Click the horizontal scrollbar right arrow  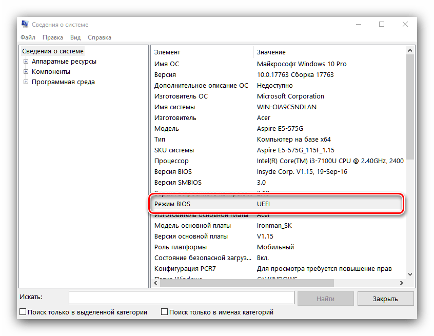click(403, 282)
